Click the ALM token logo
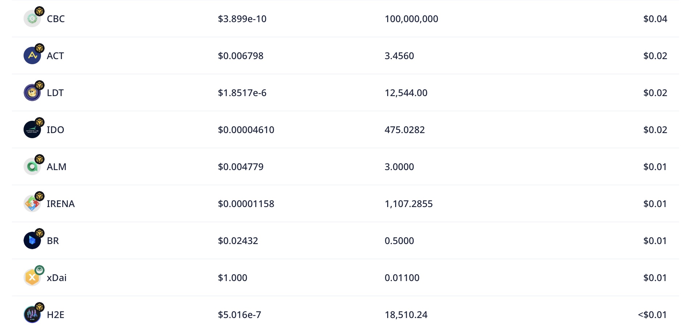 coord(32,167)
